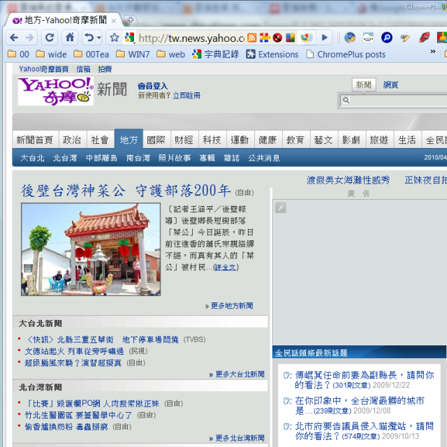Click the pencil-like extension icon
Viewport: 447px width, 447px height.
405,38
